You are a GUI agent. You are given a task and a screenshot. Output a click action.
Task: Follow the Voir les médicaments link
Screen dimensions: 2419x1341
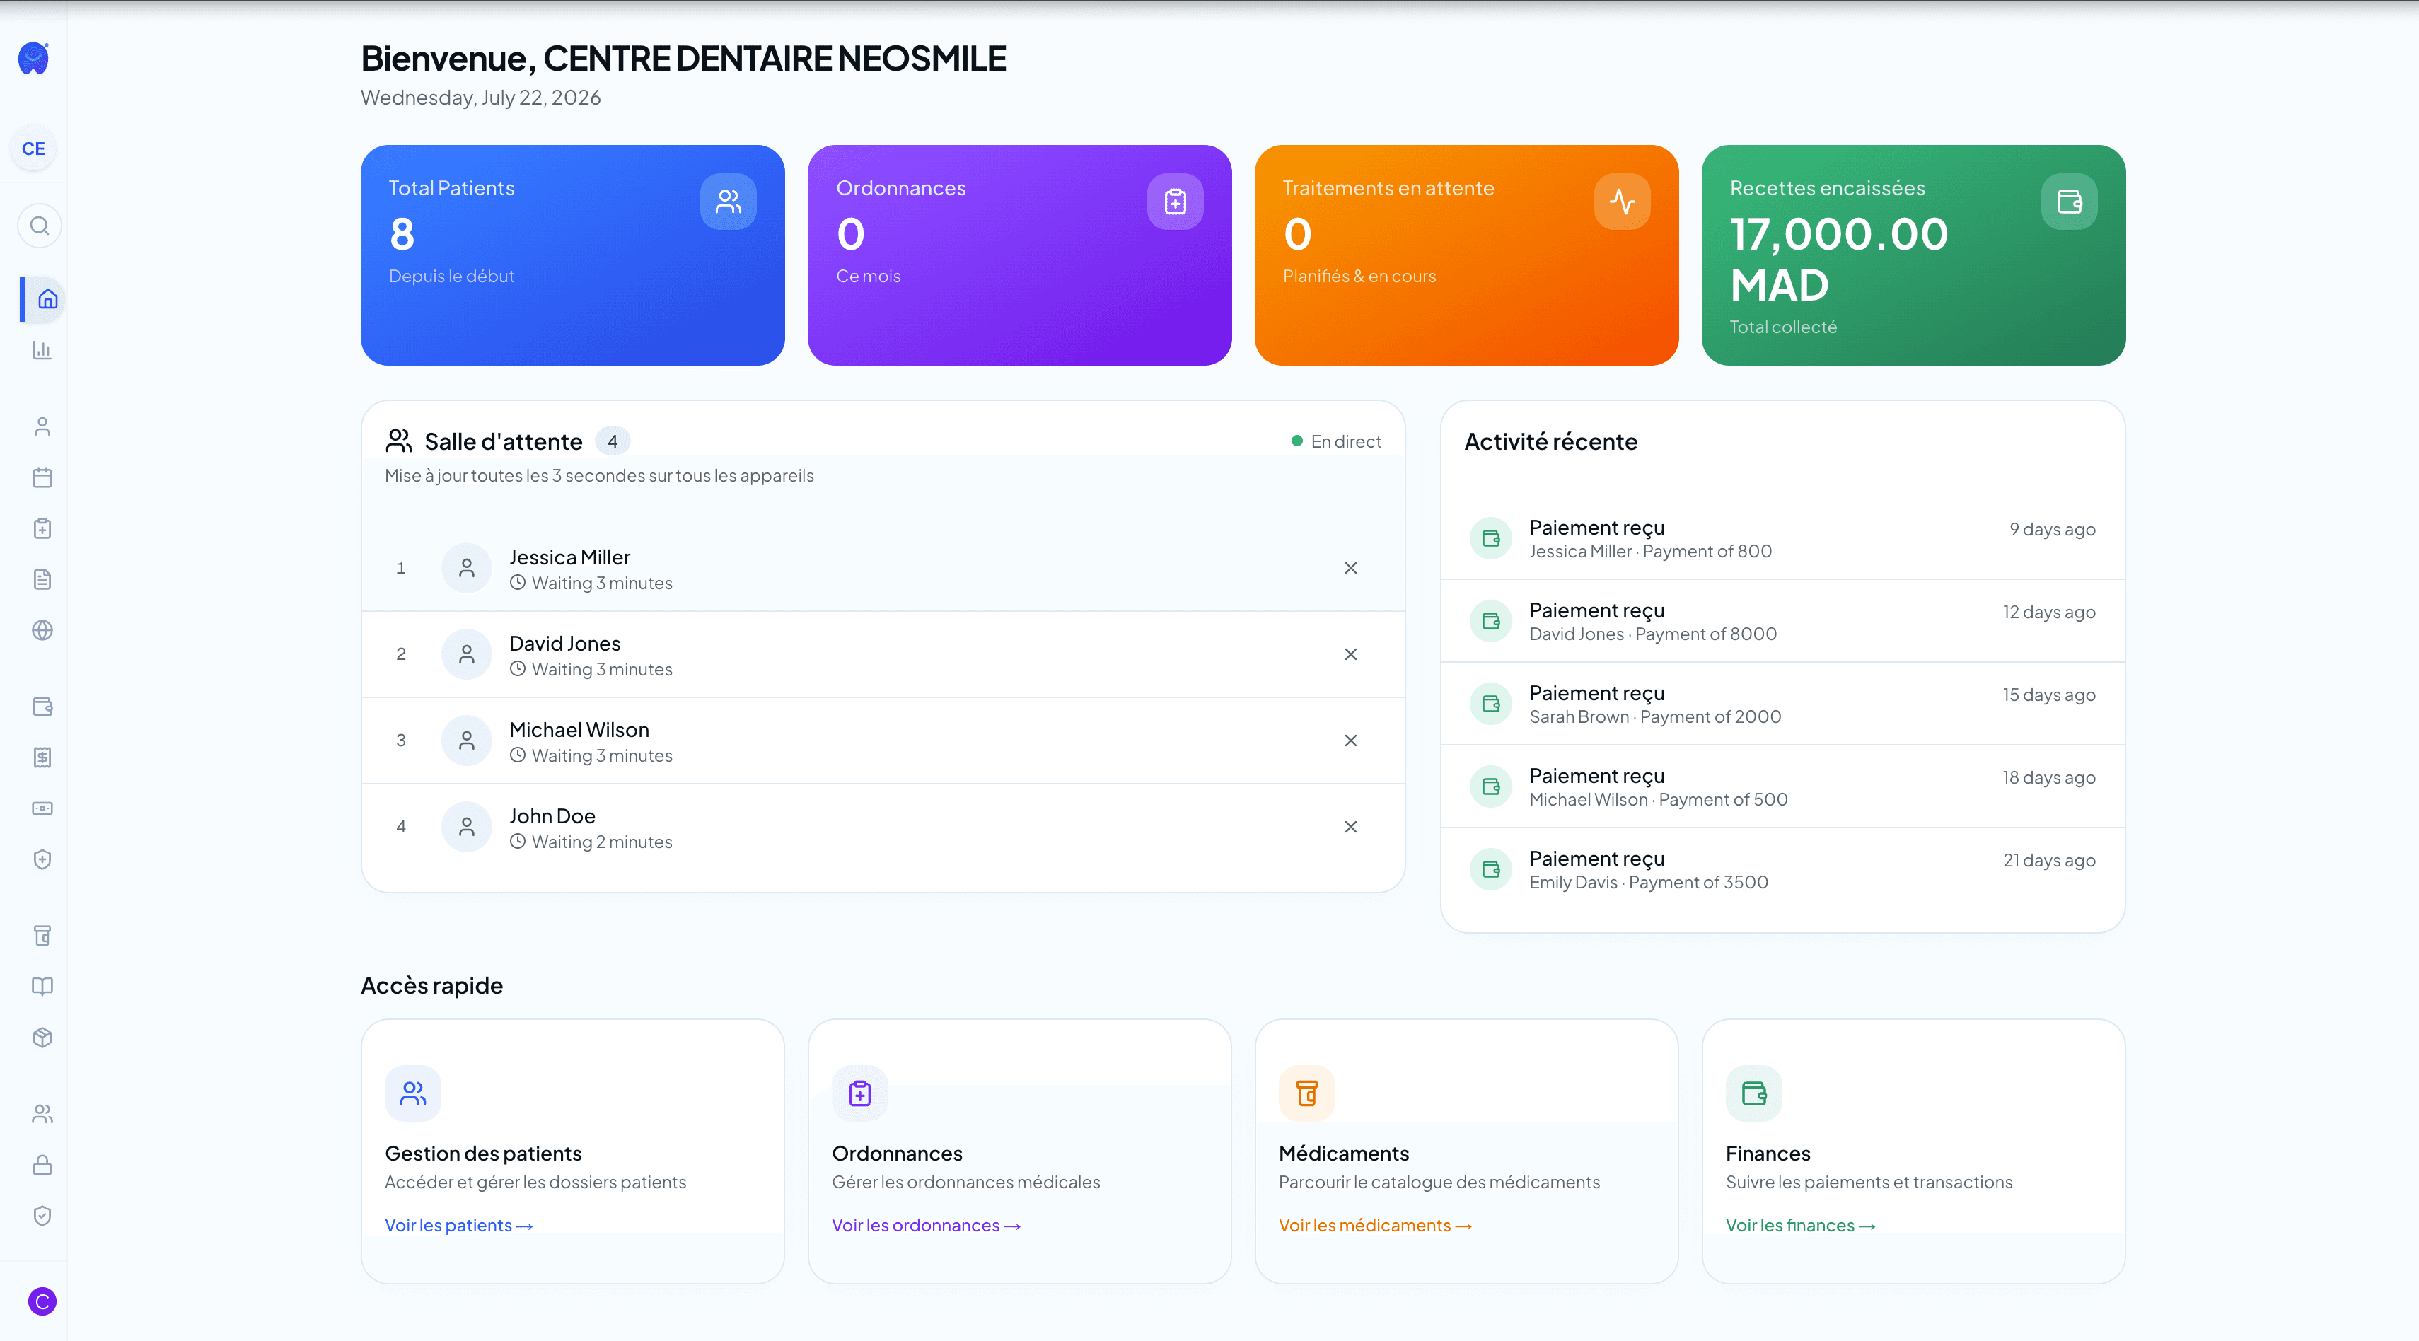(x=1375, y=1226)
